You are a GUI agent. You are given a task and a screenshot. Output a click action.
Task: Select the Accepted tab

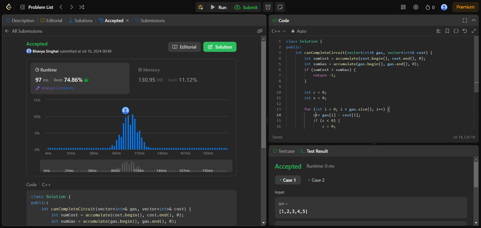tap(111, 20)
